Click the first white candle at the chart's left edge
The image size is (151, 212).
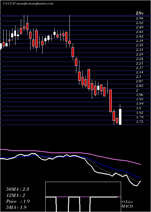click(1, 46)
